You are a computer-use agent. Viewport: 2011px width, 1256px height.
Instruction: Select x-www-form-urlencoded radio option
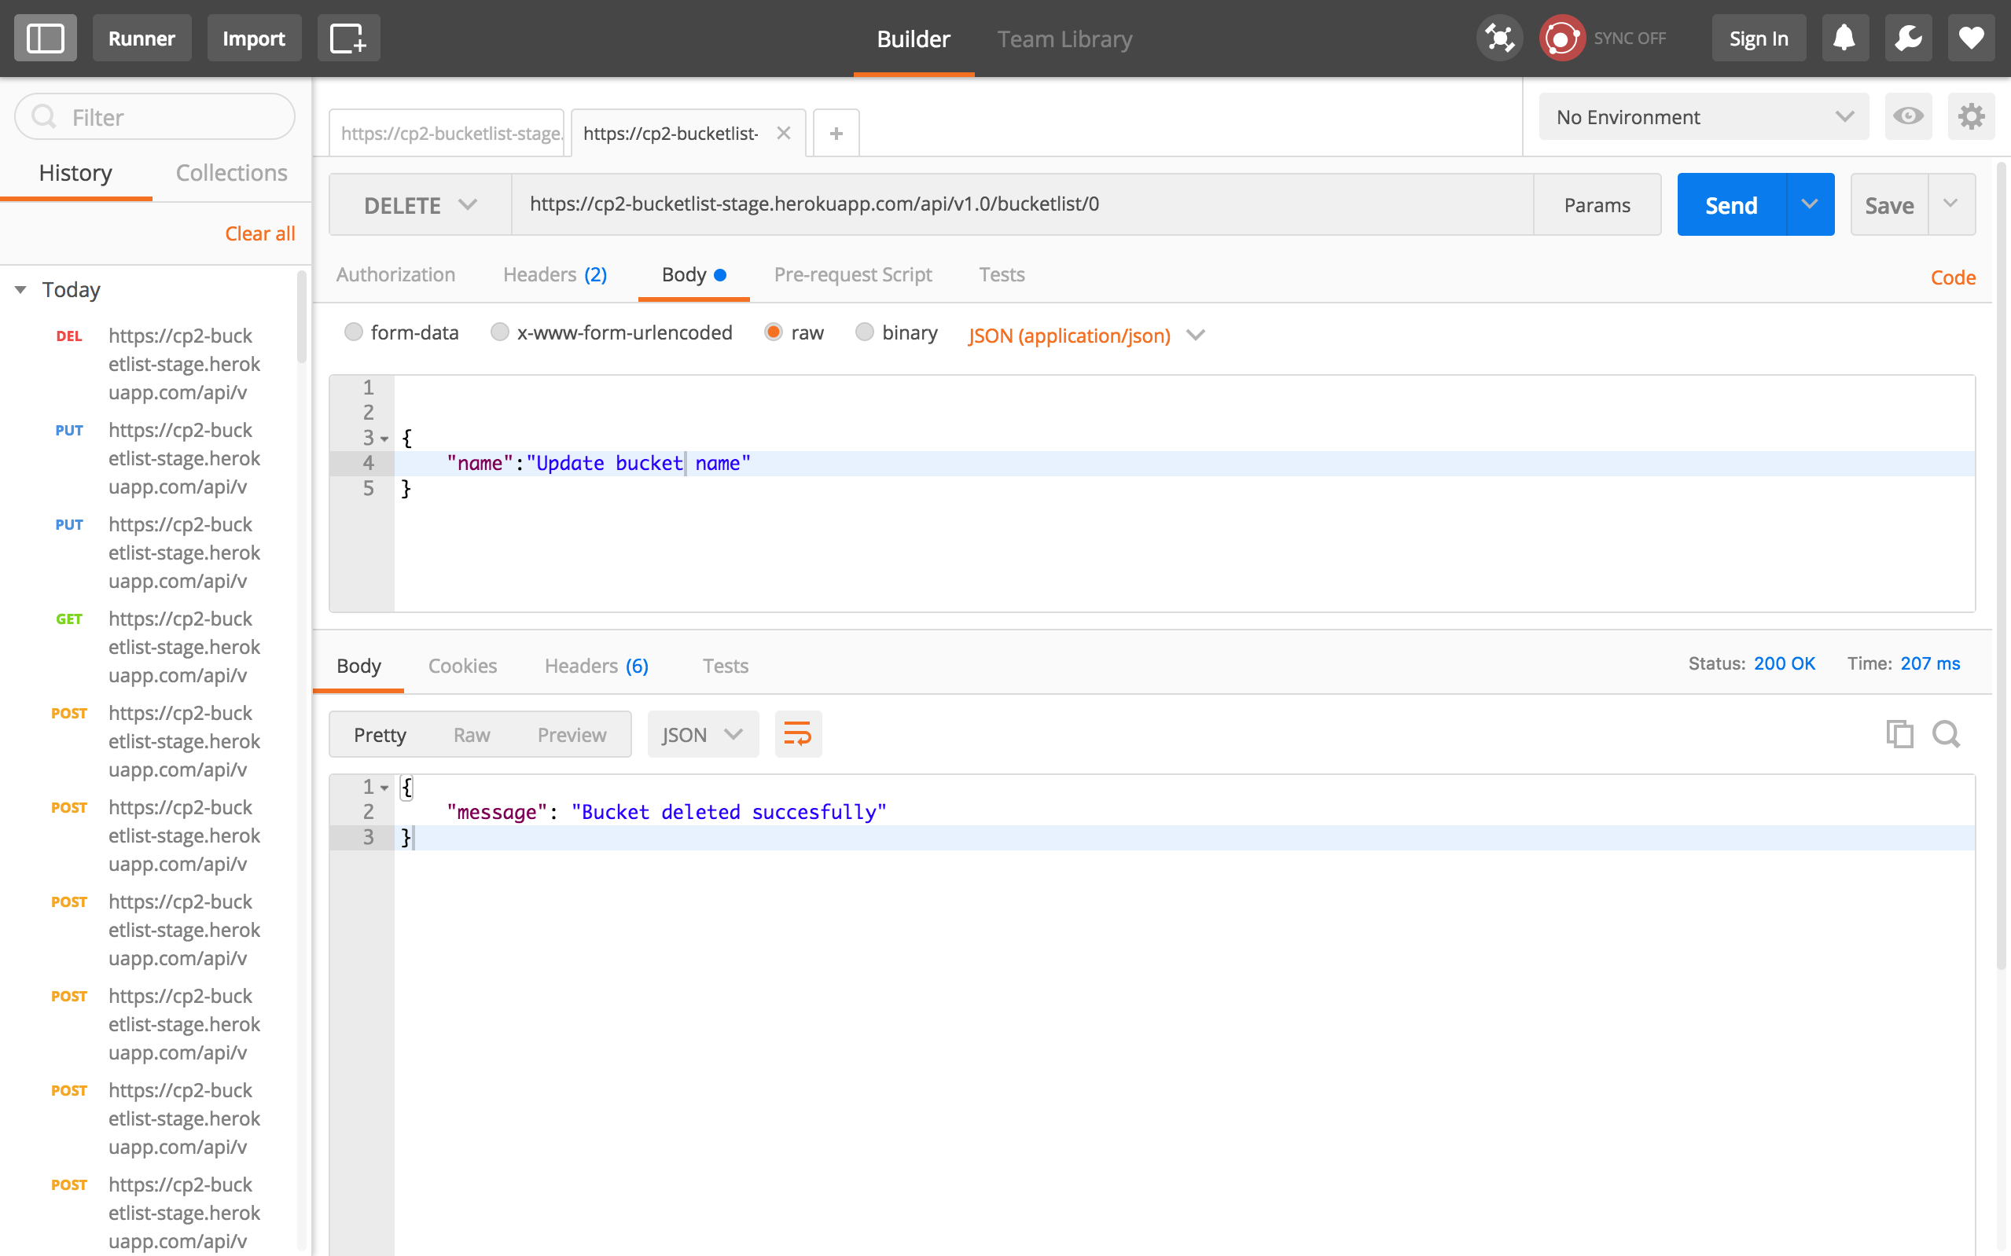(x=500, y=332)
